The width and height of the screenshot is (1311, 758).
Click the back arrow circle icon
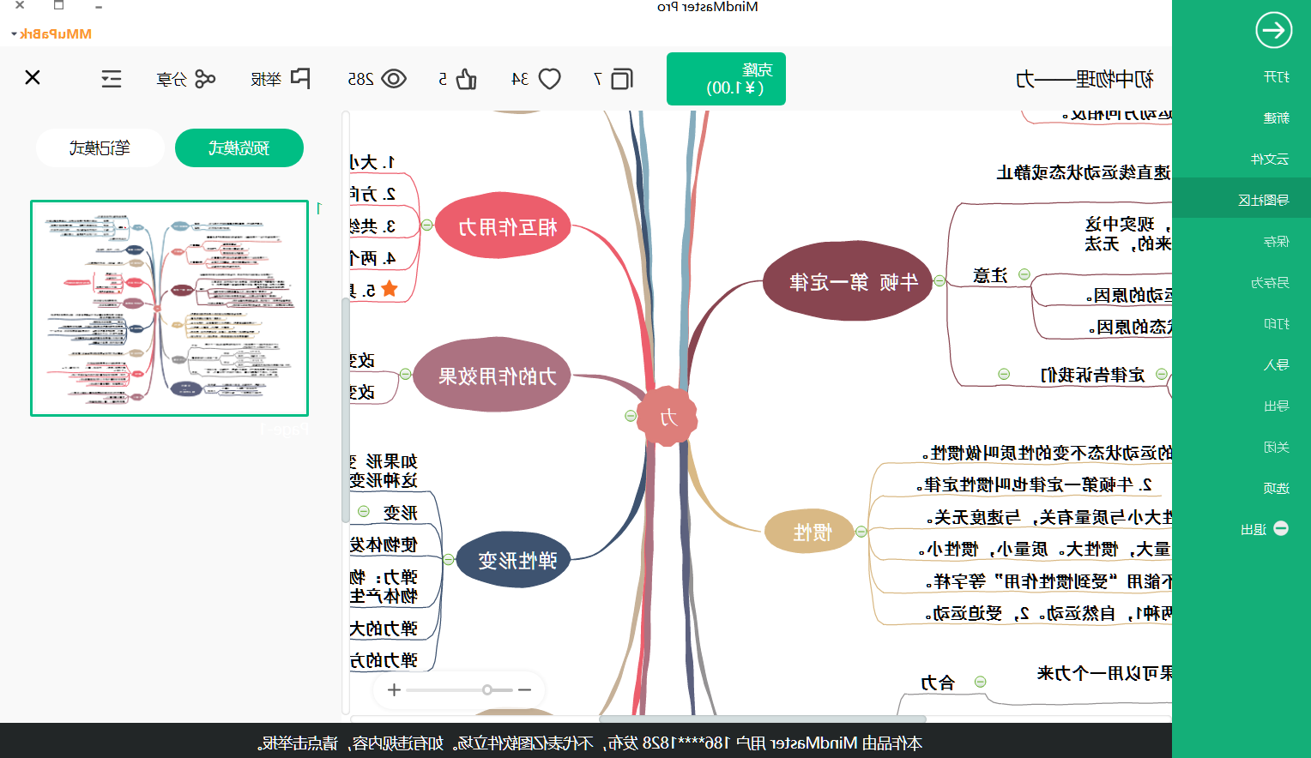(1274, 30)
